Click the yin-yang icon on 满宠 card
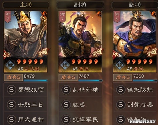Screen dimensions: 158x125 click(154, 13)
